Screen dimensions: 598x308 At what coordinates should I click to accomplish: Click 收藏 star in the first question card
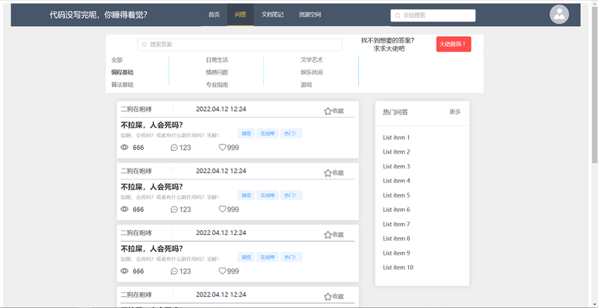327,111
